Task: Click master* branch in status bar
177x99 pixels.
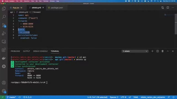Action: point(11,97)
